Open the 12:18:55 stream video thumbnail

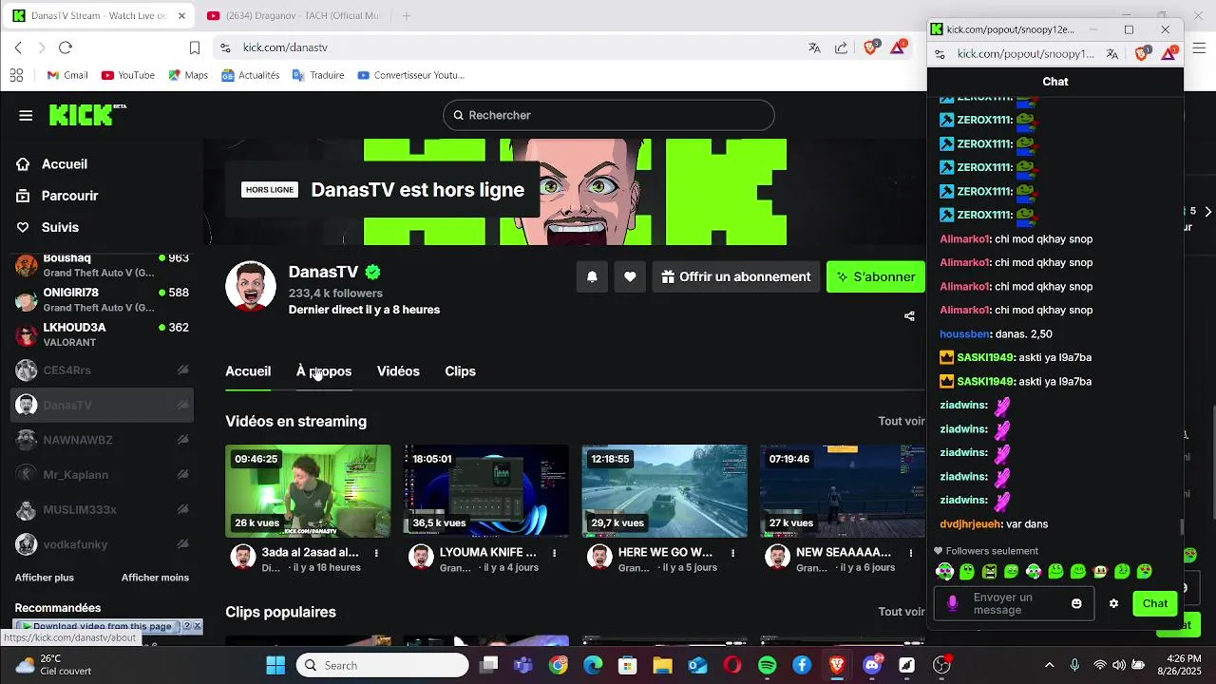[x=664, y=490]
